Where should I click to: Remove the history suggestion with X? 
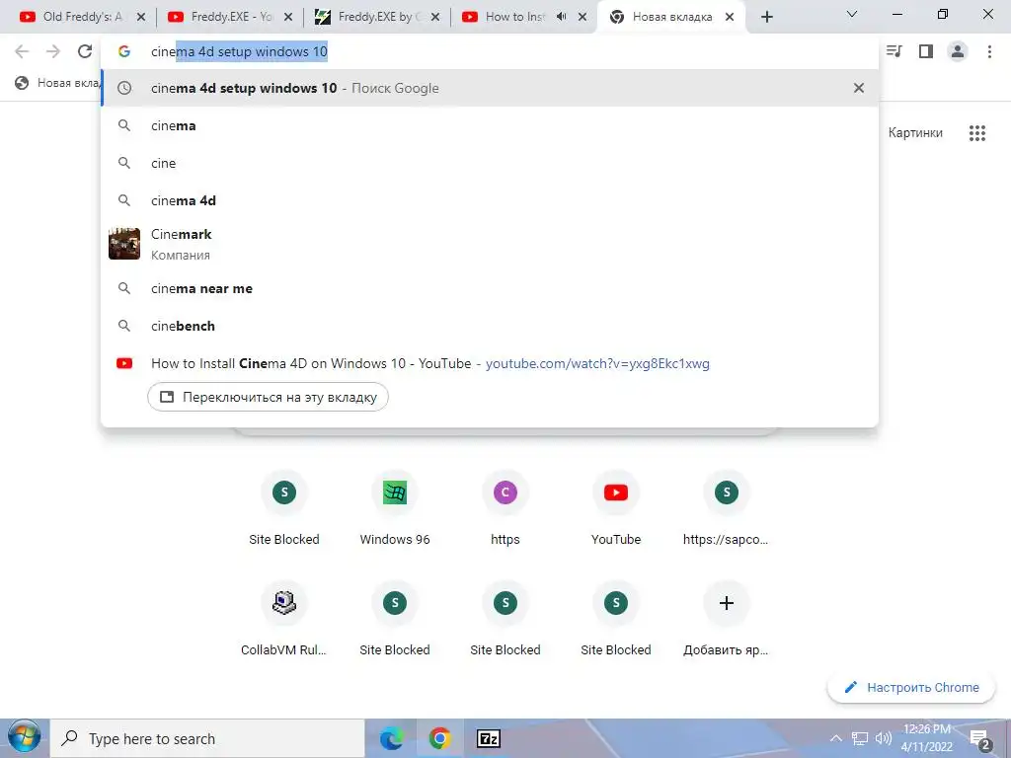coord(858,88)
